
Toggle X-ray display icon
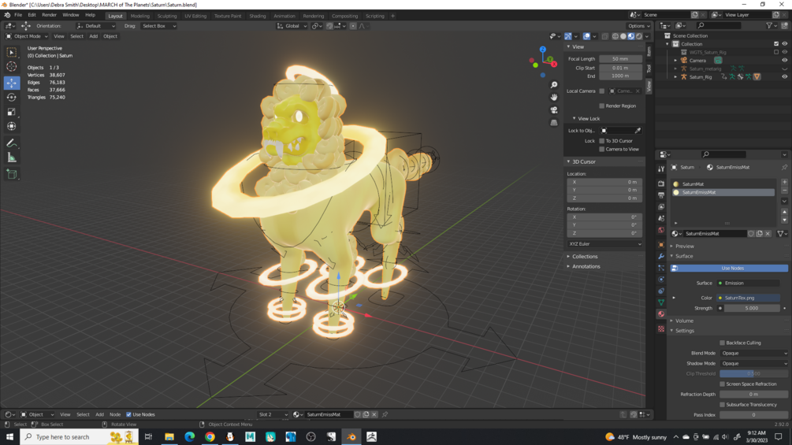(604, 36)
